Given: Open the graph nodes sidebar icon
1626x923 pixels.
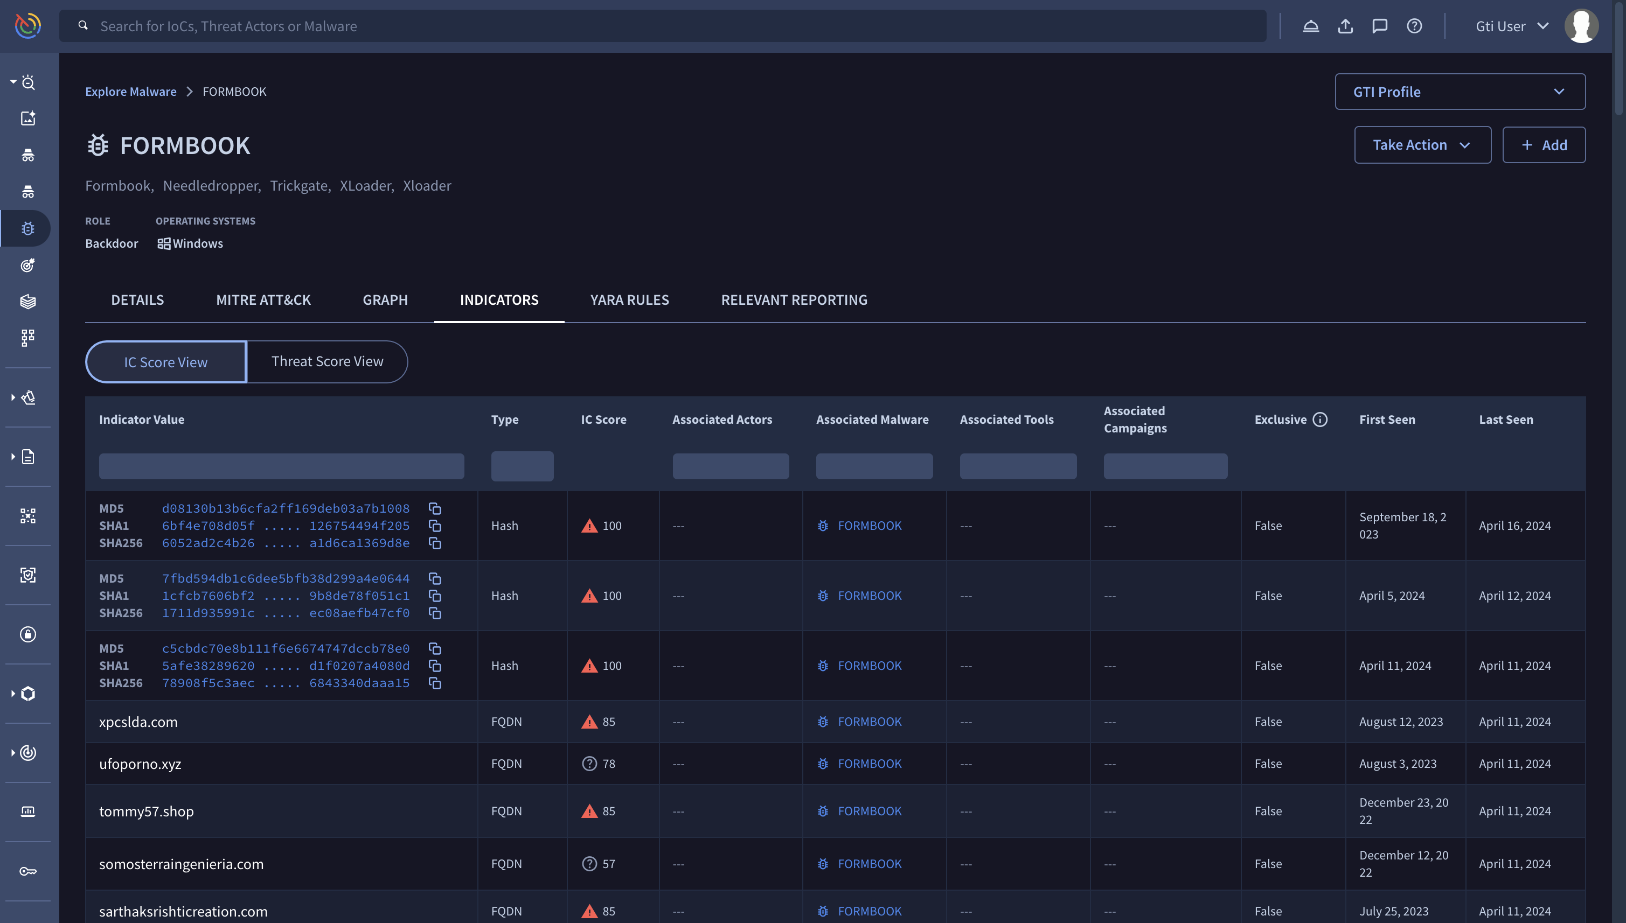Looking at the screenshot, I should 28,516.
